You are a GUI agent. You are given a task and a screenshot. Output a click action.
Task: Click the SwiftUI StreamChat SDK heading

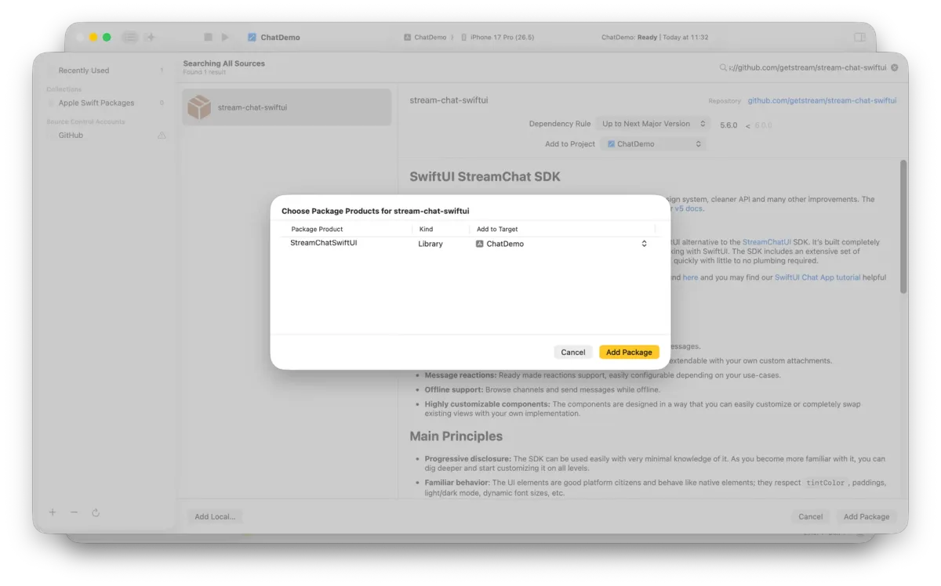pos(485,176)
